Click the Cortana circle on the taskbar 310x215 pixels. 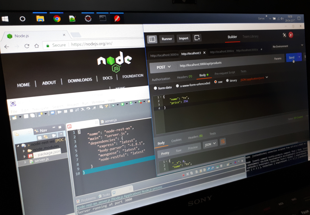pos(23,19)
